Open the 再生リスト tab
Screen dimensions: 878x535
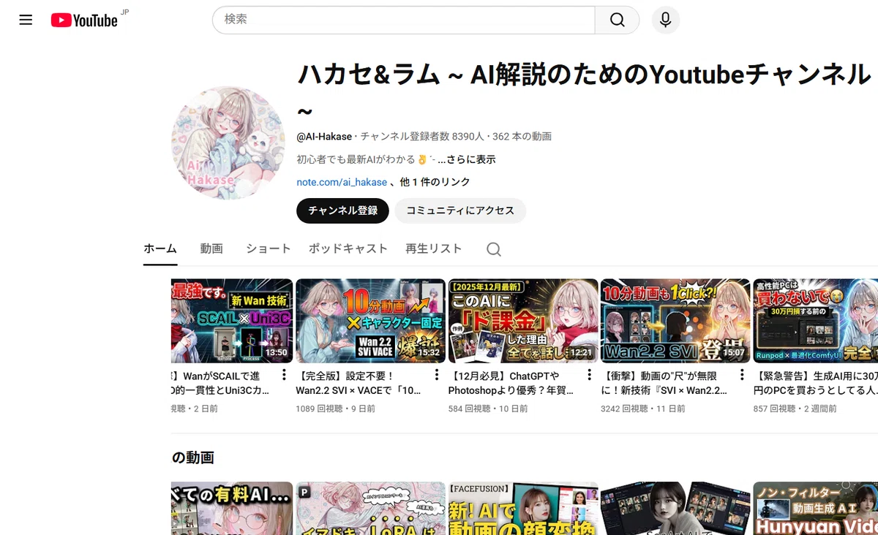click(434, 248)
